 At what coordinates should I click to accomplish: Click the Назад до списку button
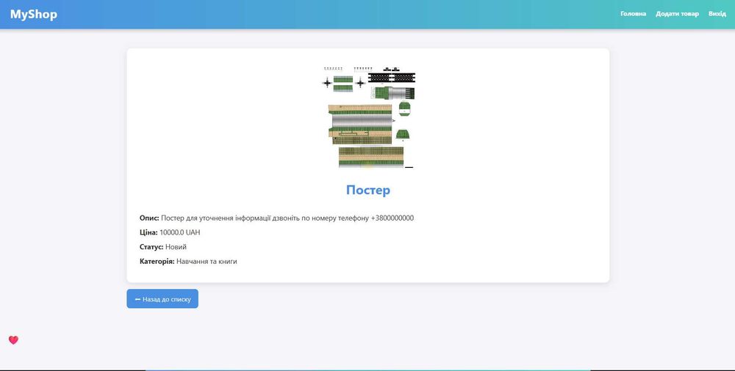click(162, 299)
